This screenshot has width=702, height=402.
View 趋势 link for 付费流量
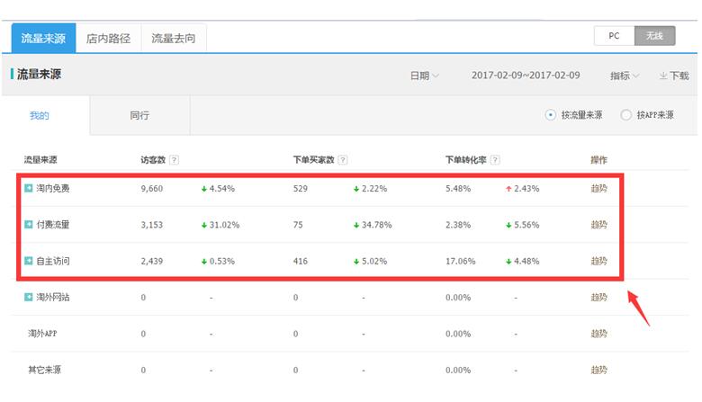pos(598,225)
